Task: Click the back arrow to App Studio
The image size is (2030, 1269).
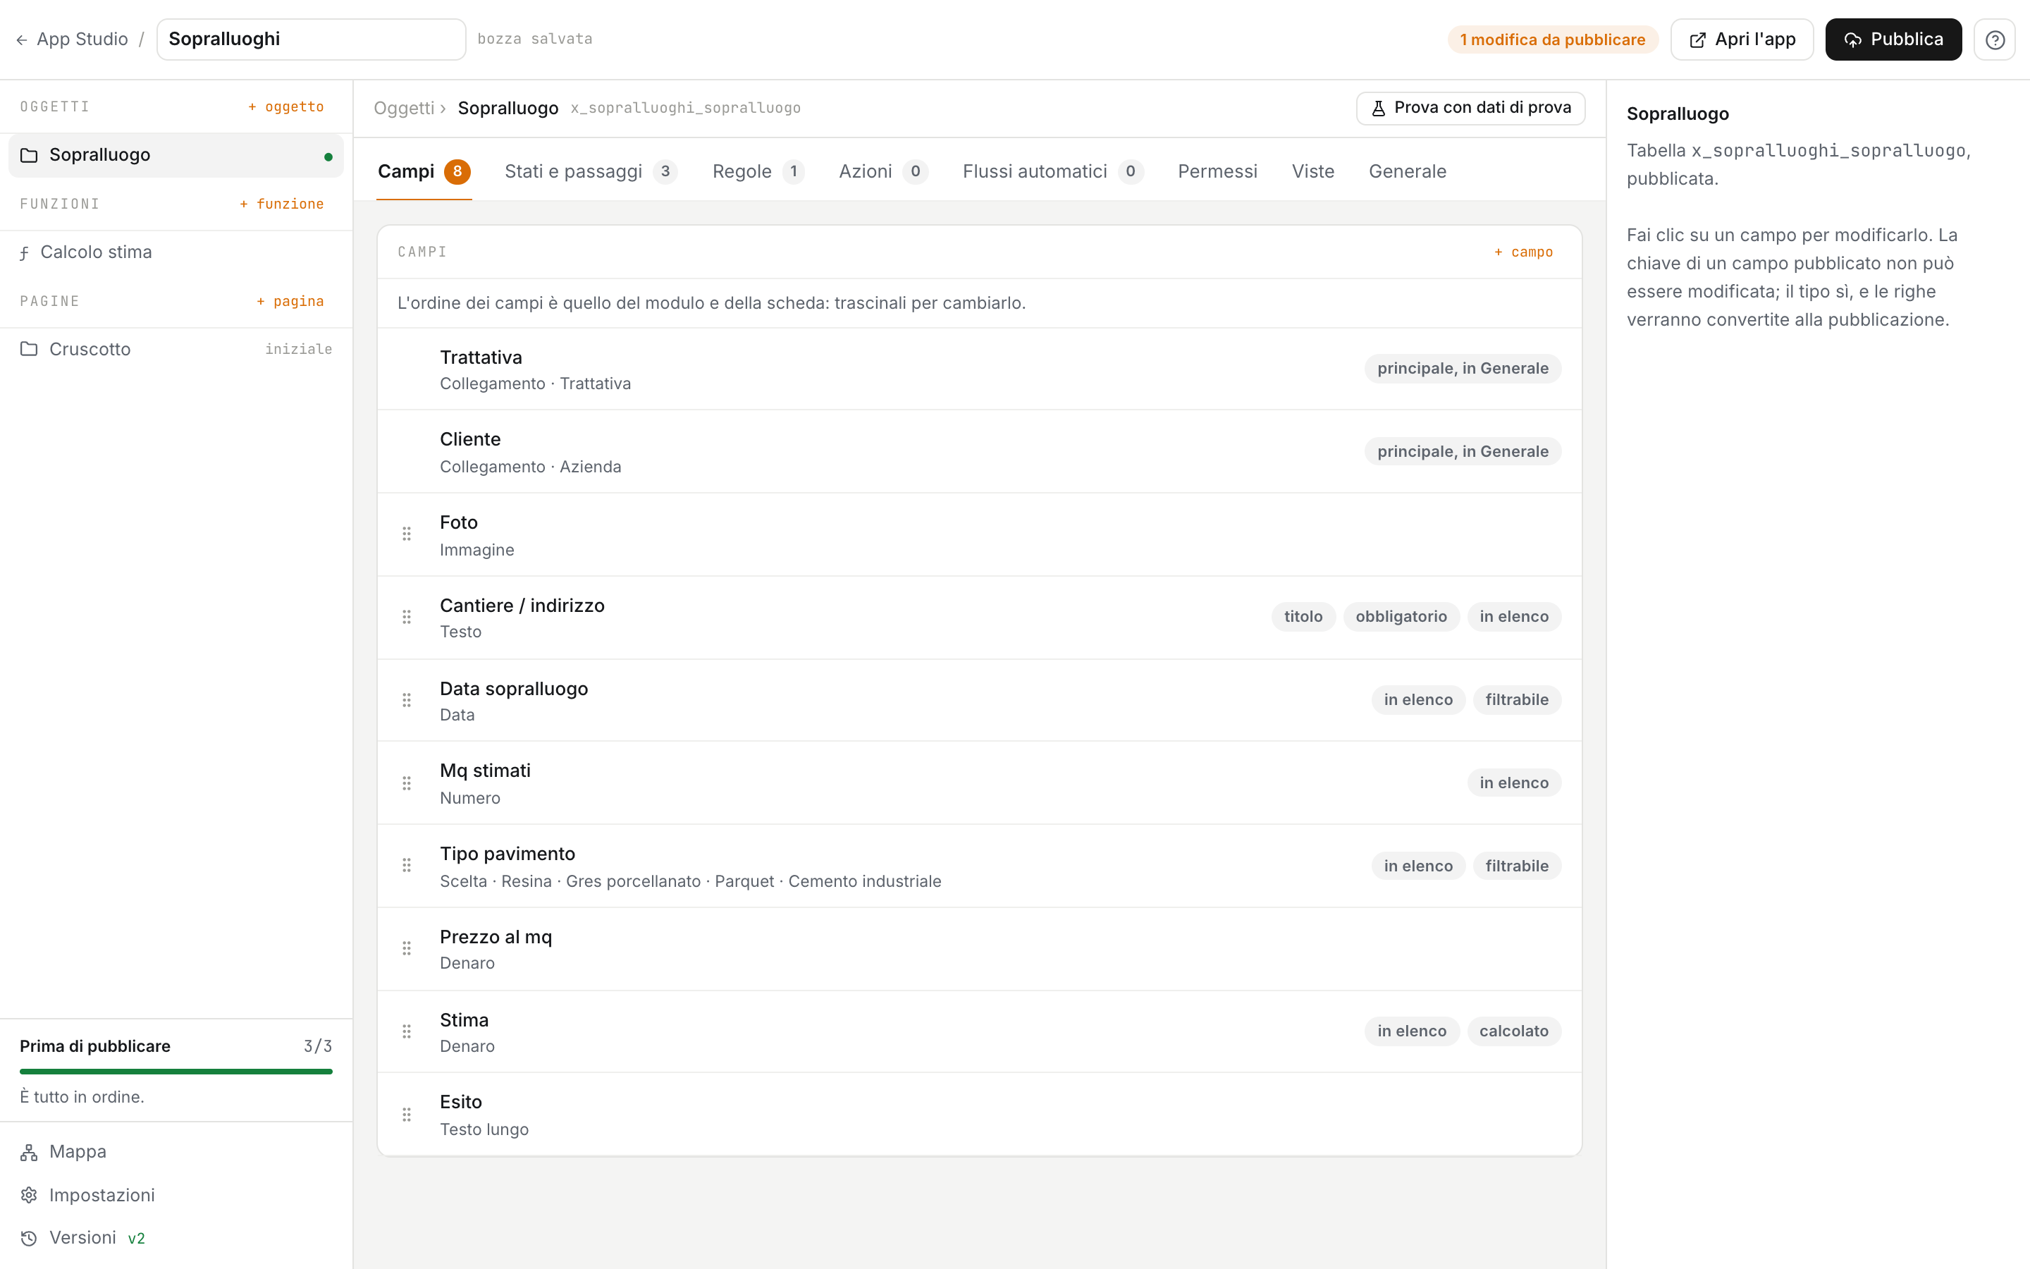Action: click(x=22, y=39)
